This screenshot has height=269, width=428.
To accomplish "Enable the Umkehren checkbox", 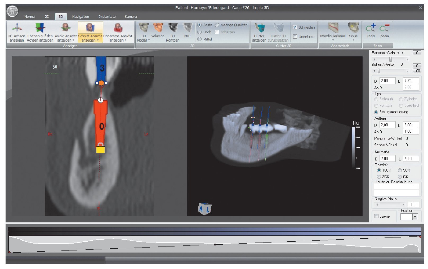I will pos(295,37).
